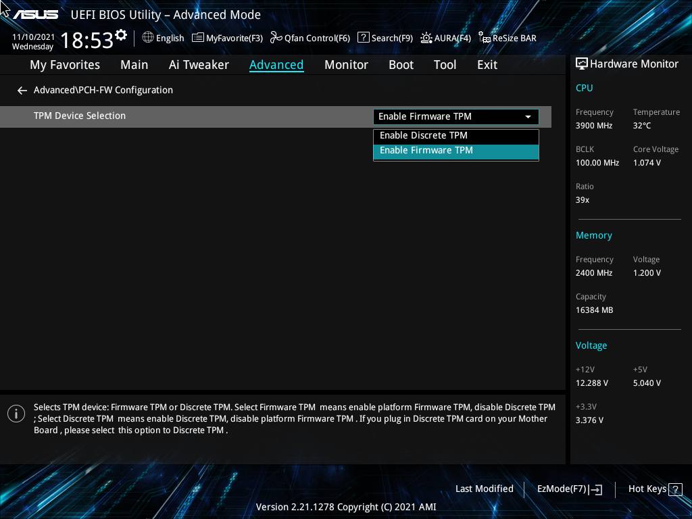Click the Search(F9) question mark icon
Viewport: 692px width, 519px height.
363,38
